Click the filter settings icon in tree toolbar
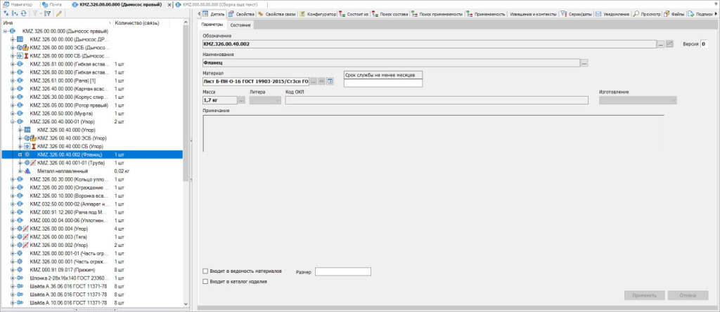Image resolution: width=720 pixels, height=312 pixels. [48, 13]
